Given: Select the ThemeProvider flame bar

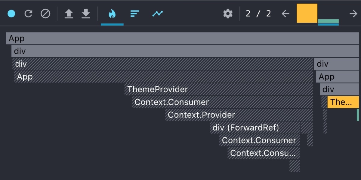Looking at the screenshot, I should pos(219,89).
